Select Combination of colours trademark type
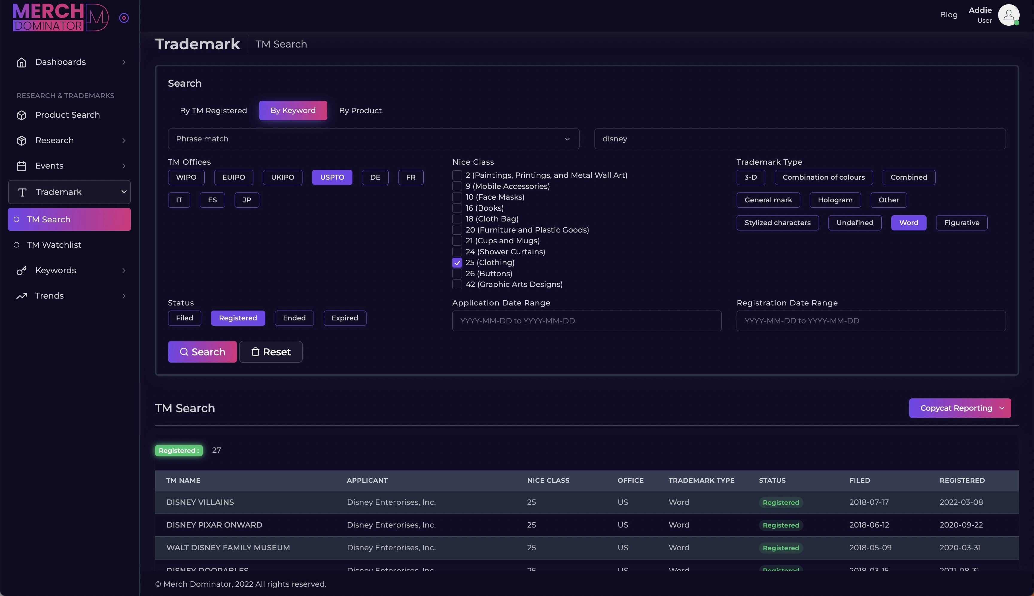 point(823,177)
